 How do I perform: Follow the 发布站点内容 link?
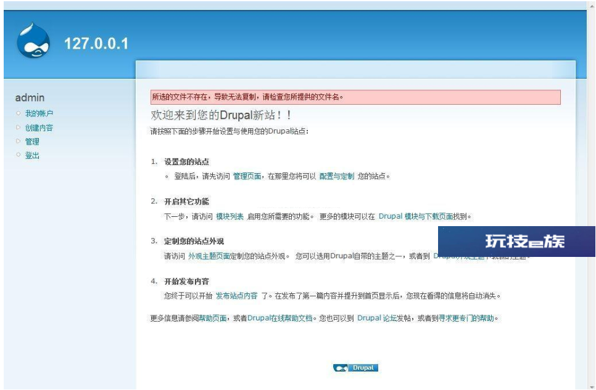pos(237,296)
